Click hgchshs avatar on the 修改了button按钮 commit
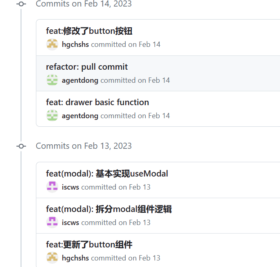Screen dimensions: 280x267 [52, 44]
